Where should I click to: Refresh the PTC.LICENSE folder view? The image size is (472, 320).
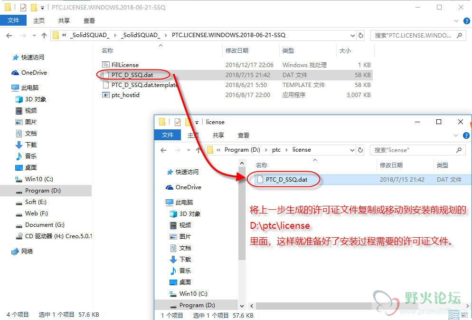[360, 36]
